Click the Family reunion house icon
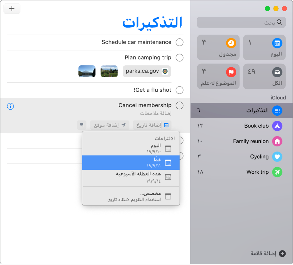The height and width of the screenshot is (265, 293). coord(277,141)
